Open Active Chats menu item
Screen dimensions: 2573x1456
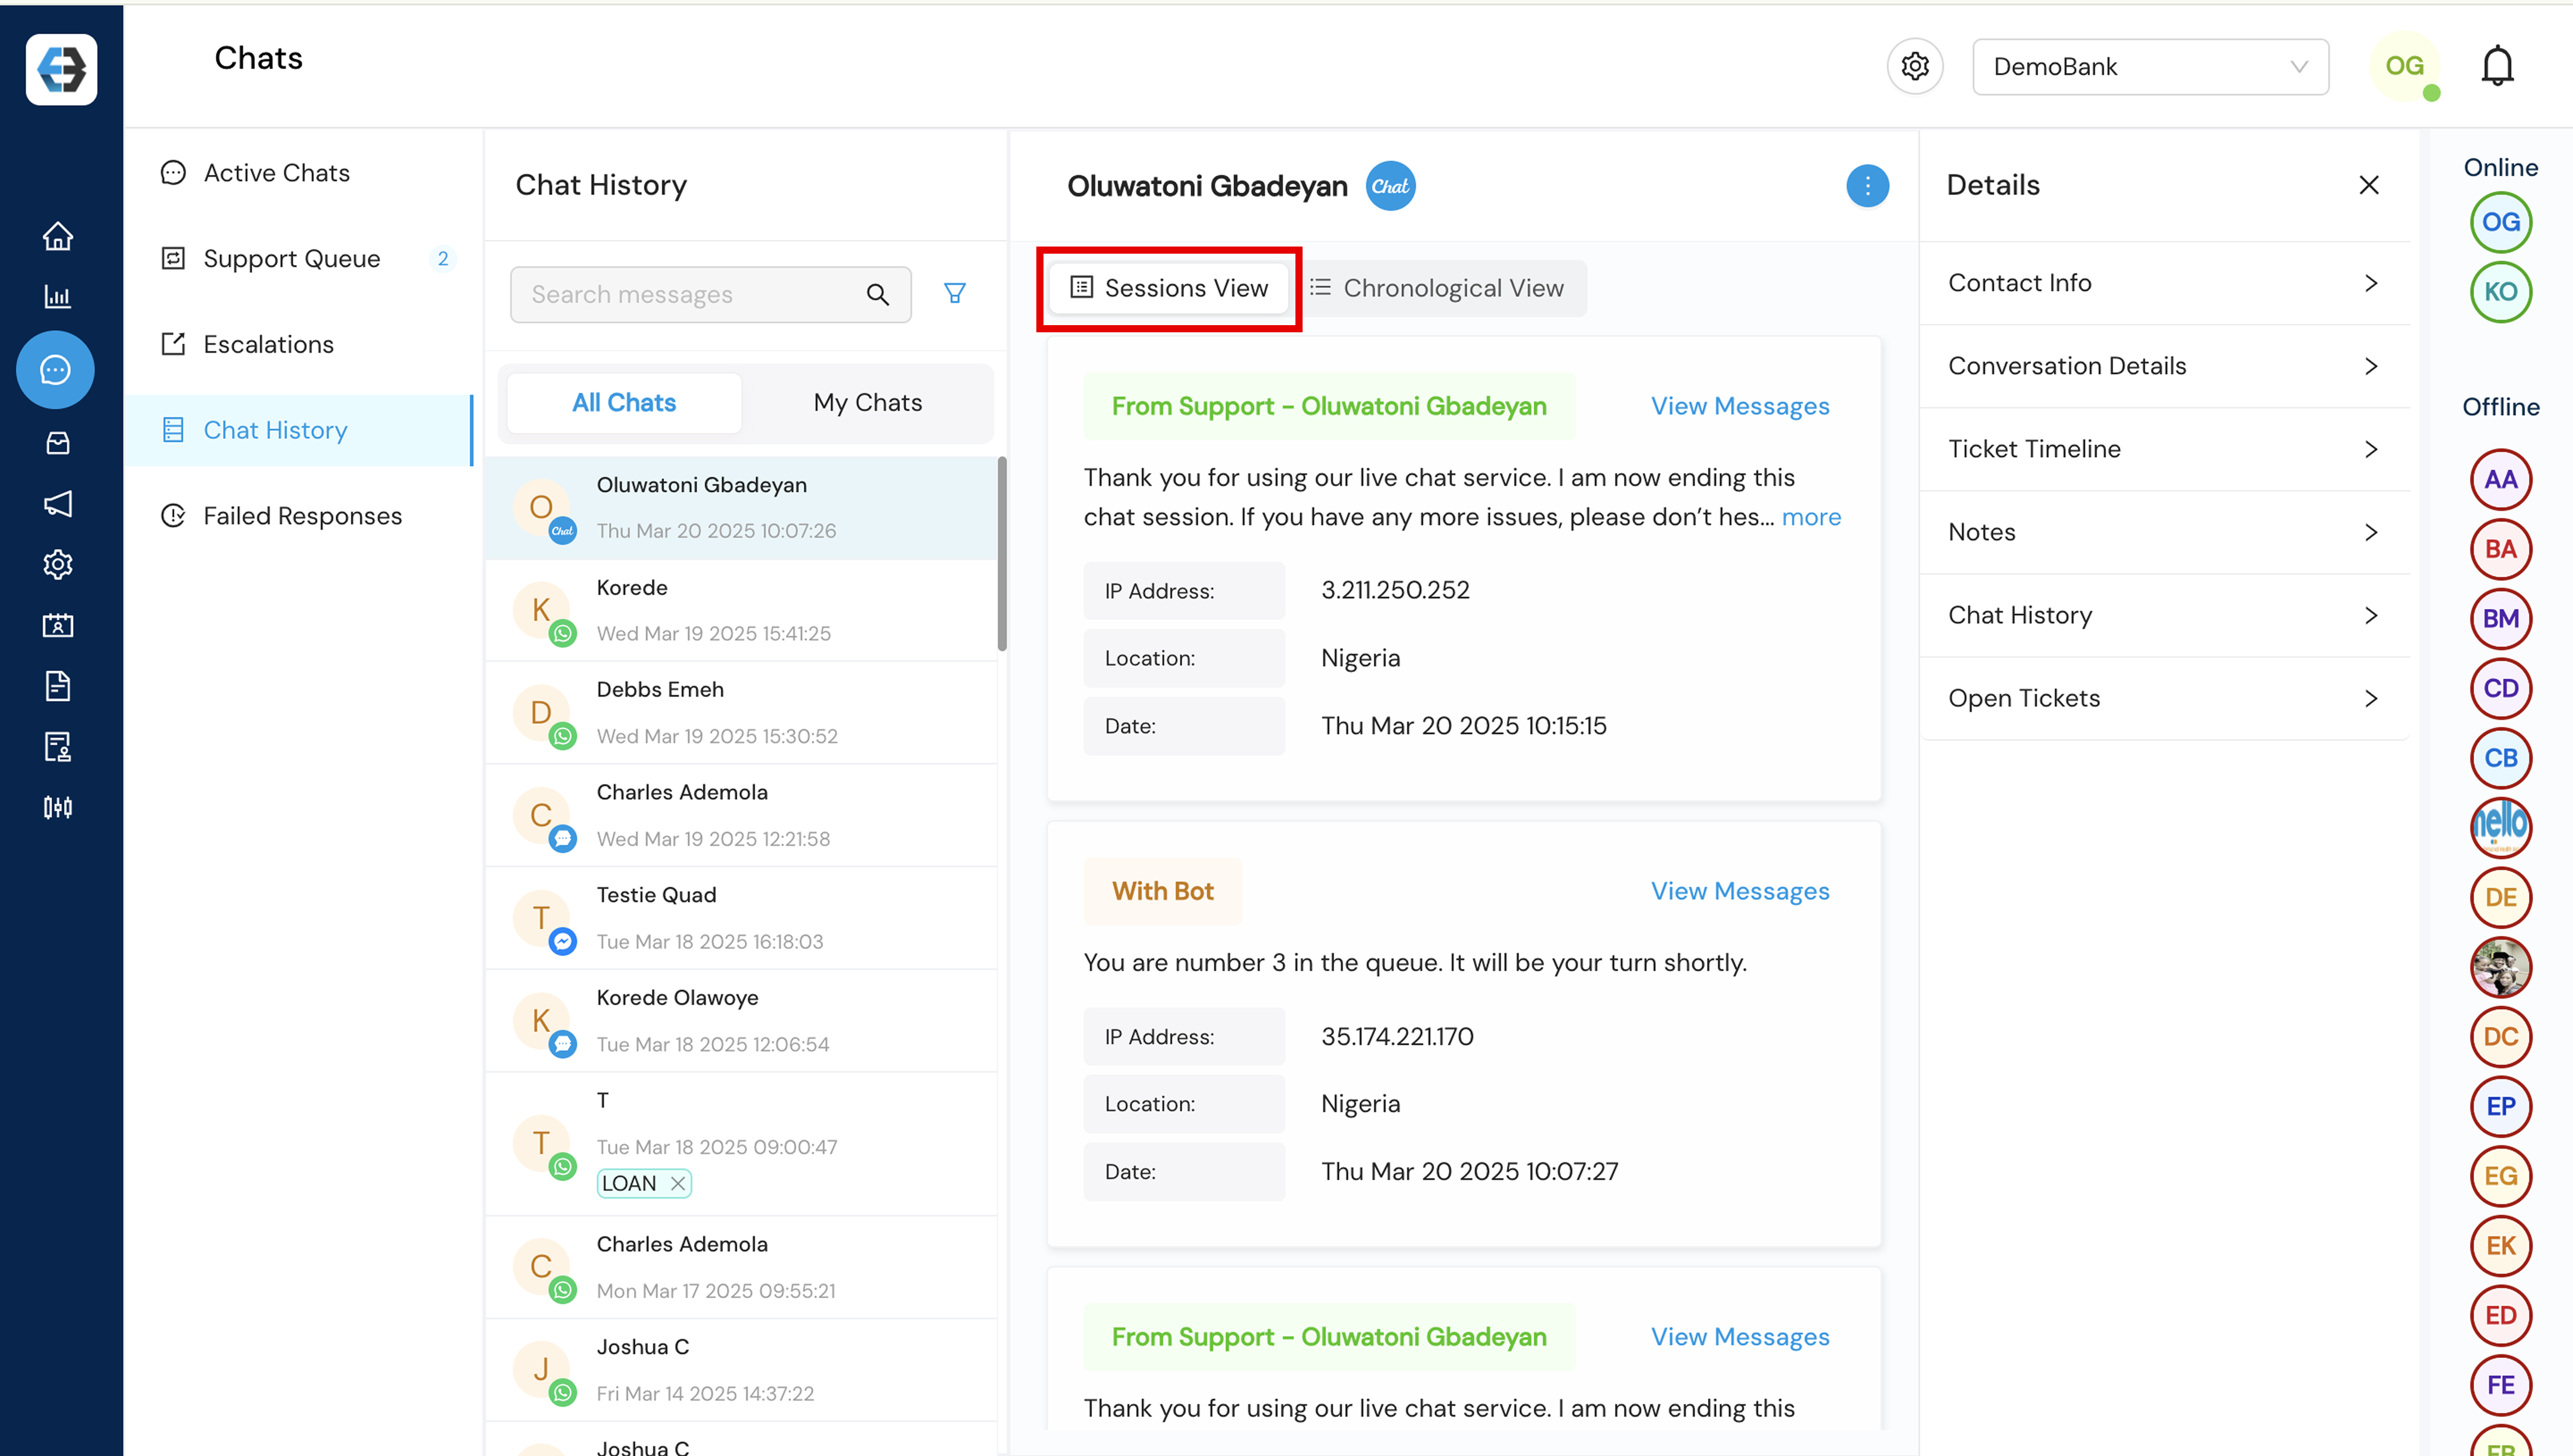point(297,173)
